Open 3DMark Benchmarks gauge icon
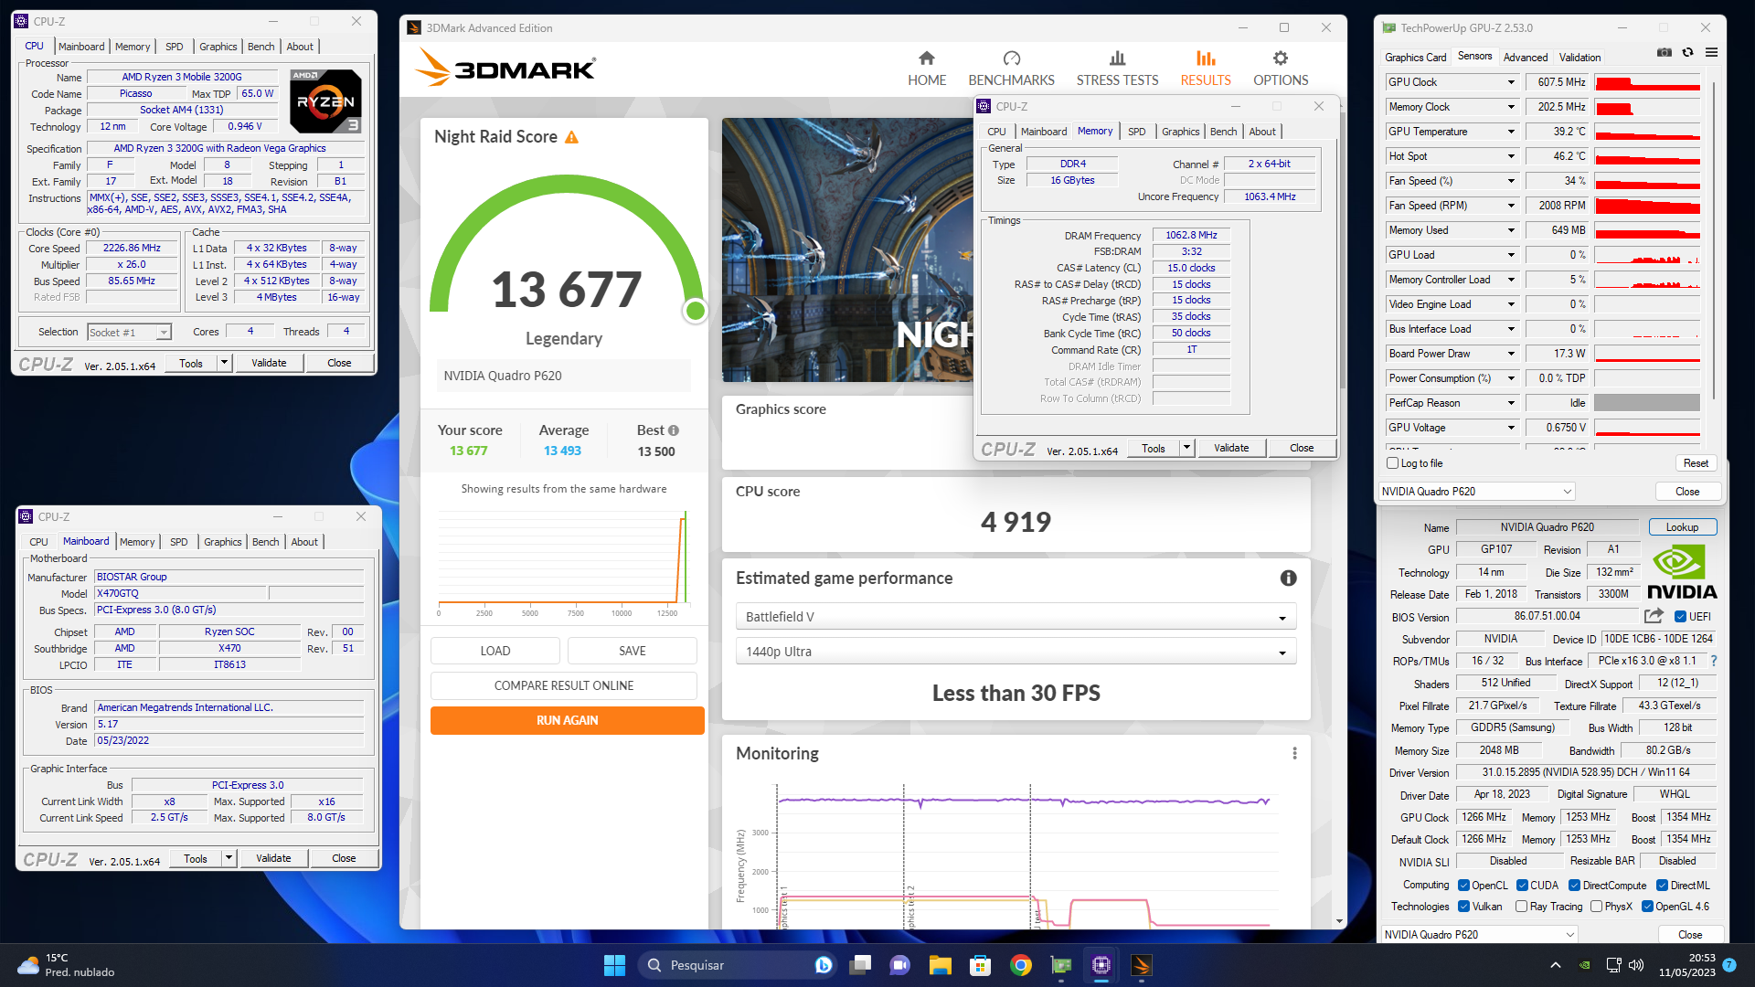The height and width of the screenshot is (987, 1755). point(1011,58)
